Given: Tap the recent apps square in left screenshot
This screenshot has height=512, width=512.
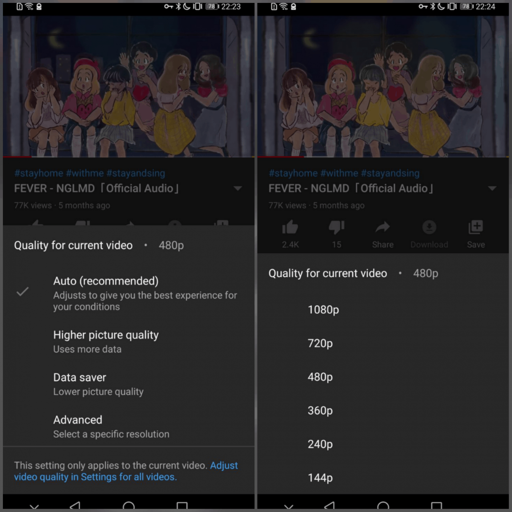Looking at the screenshot, I should pos(182,505).
